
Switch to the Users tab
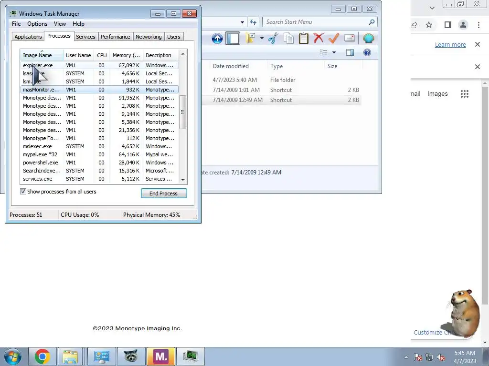(x=174, y=37)
